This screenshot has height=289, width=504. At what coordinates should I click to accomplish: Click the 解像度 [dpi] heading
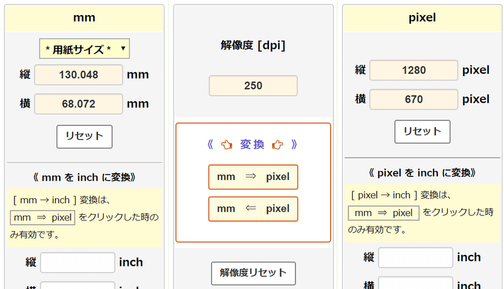253,45
